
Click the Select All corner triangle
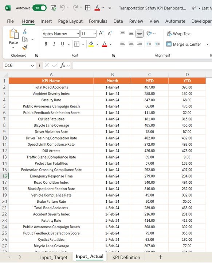coord(6,75)
